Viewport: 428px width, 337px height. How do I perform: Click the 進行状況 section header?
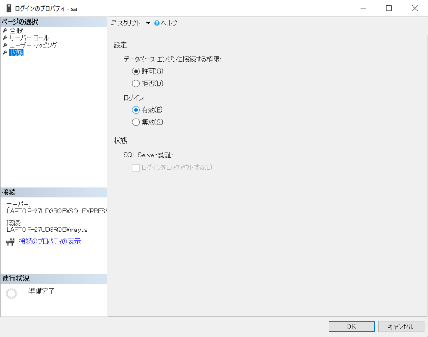(54, 279)
